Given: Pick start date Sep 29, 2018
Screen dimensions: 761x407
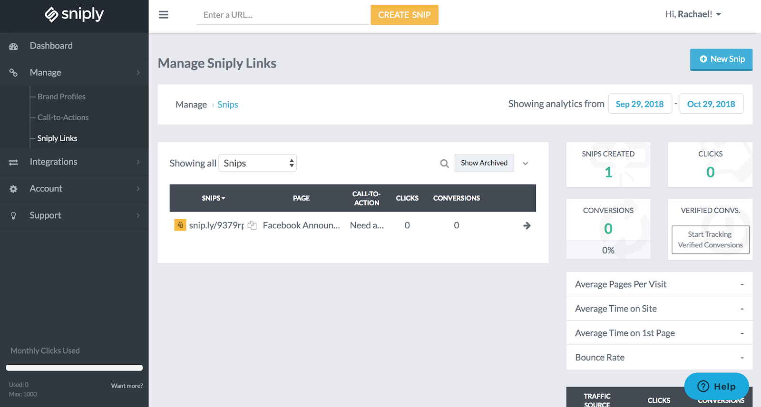Looking at the screenshot, I should click(640, 104).
